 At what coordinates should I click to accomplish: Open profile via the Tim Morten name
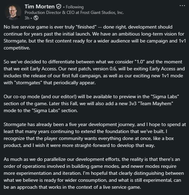(x=39, y=7)
